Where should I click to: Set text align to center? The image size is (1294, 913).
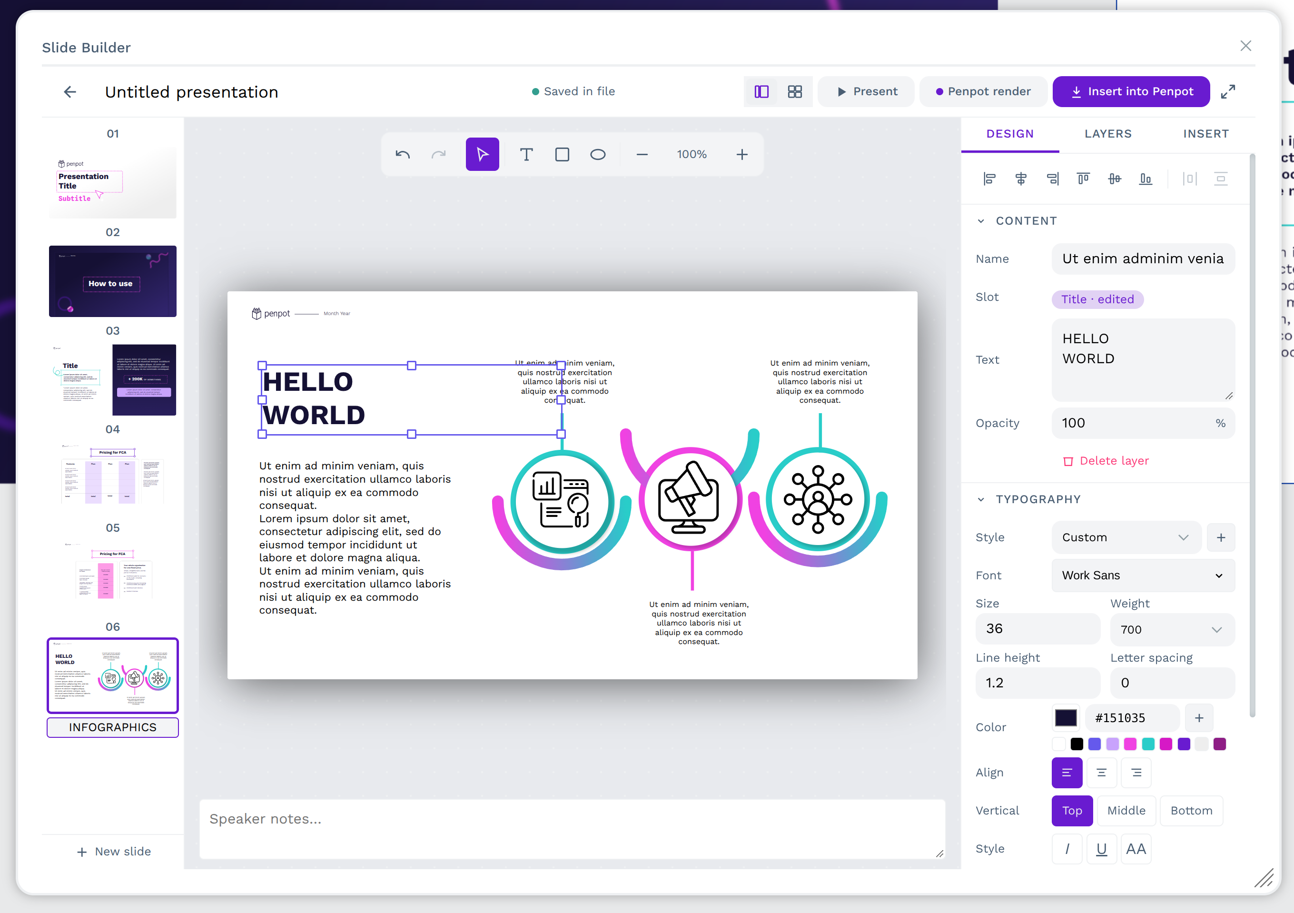(1101, 773)
